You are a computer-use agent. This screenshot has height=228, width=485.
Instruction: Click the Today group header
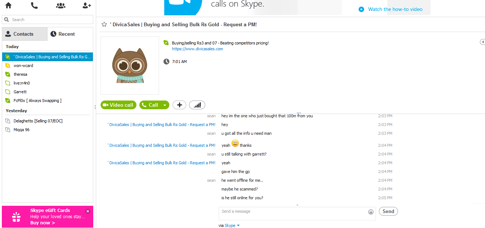pyautogui.click(x=12, y=47)
